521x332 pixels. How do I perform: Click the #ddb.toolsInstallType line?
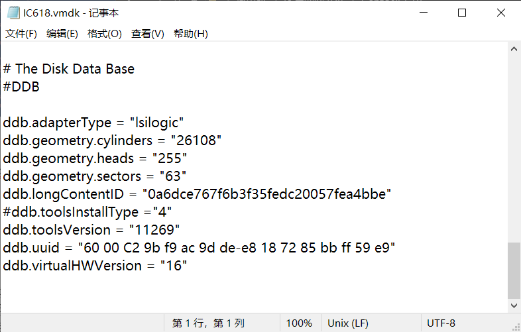point(87,212)
